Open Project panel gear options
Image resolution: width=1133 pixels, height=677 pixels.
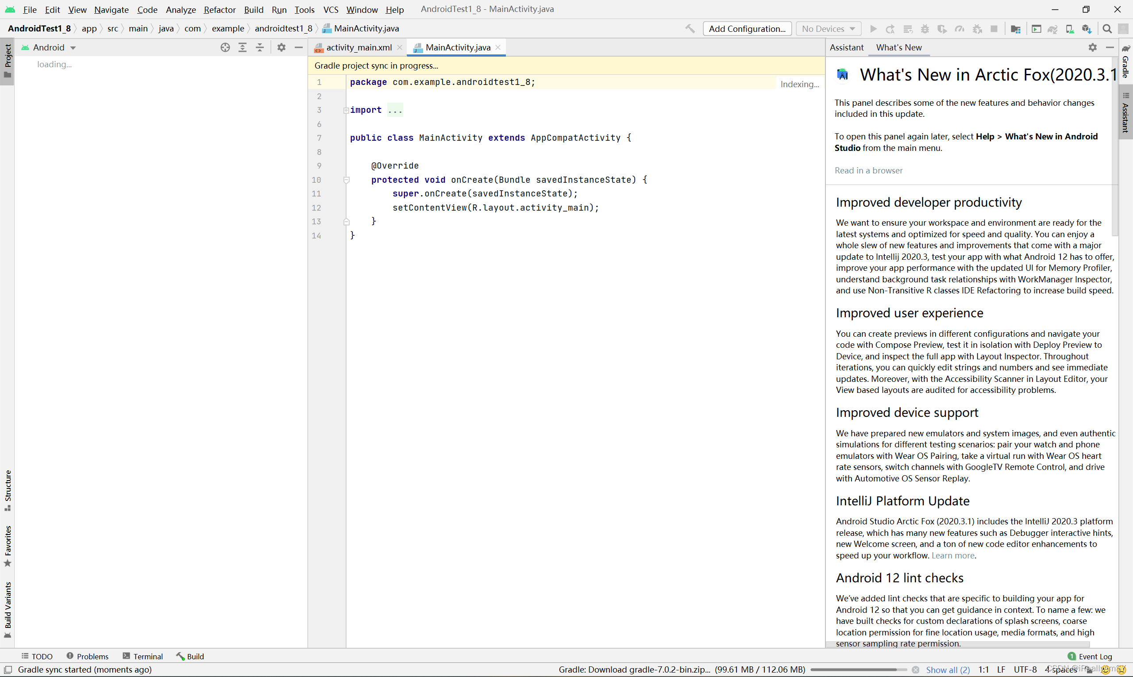point(281,47)
